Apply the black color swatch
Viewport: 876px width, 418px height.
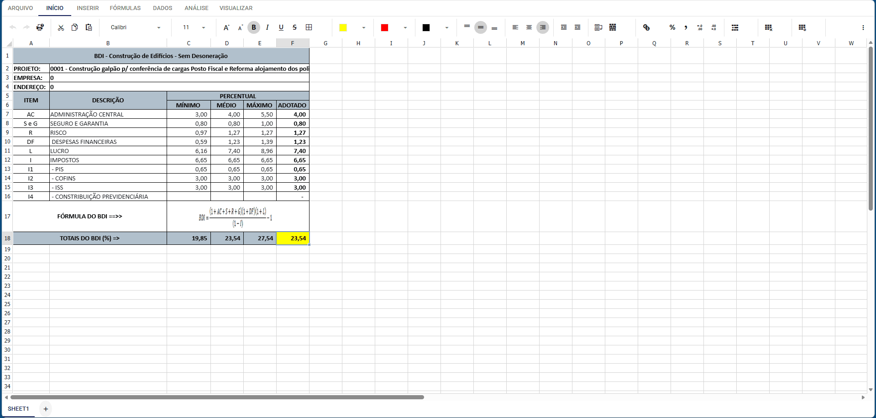point(426,28)
